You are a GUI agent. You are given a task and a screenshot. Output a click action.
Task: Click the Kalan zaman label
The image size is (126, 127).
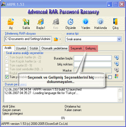pyautogui.click(x=73, y=110)
